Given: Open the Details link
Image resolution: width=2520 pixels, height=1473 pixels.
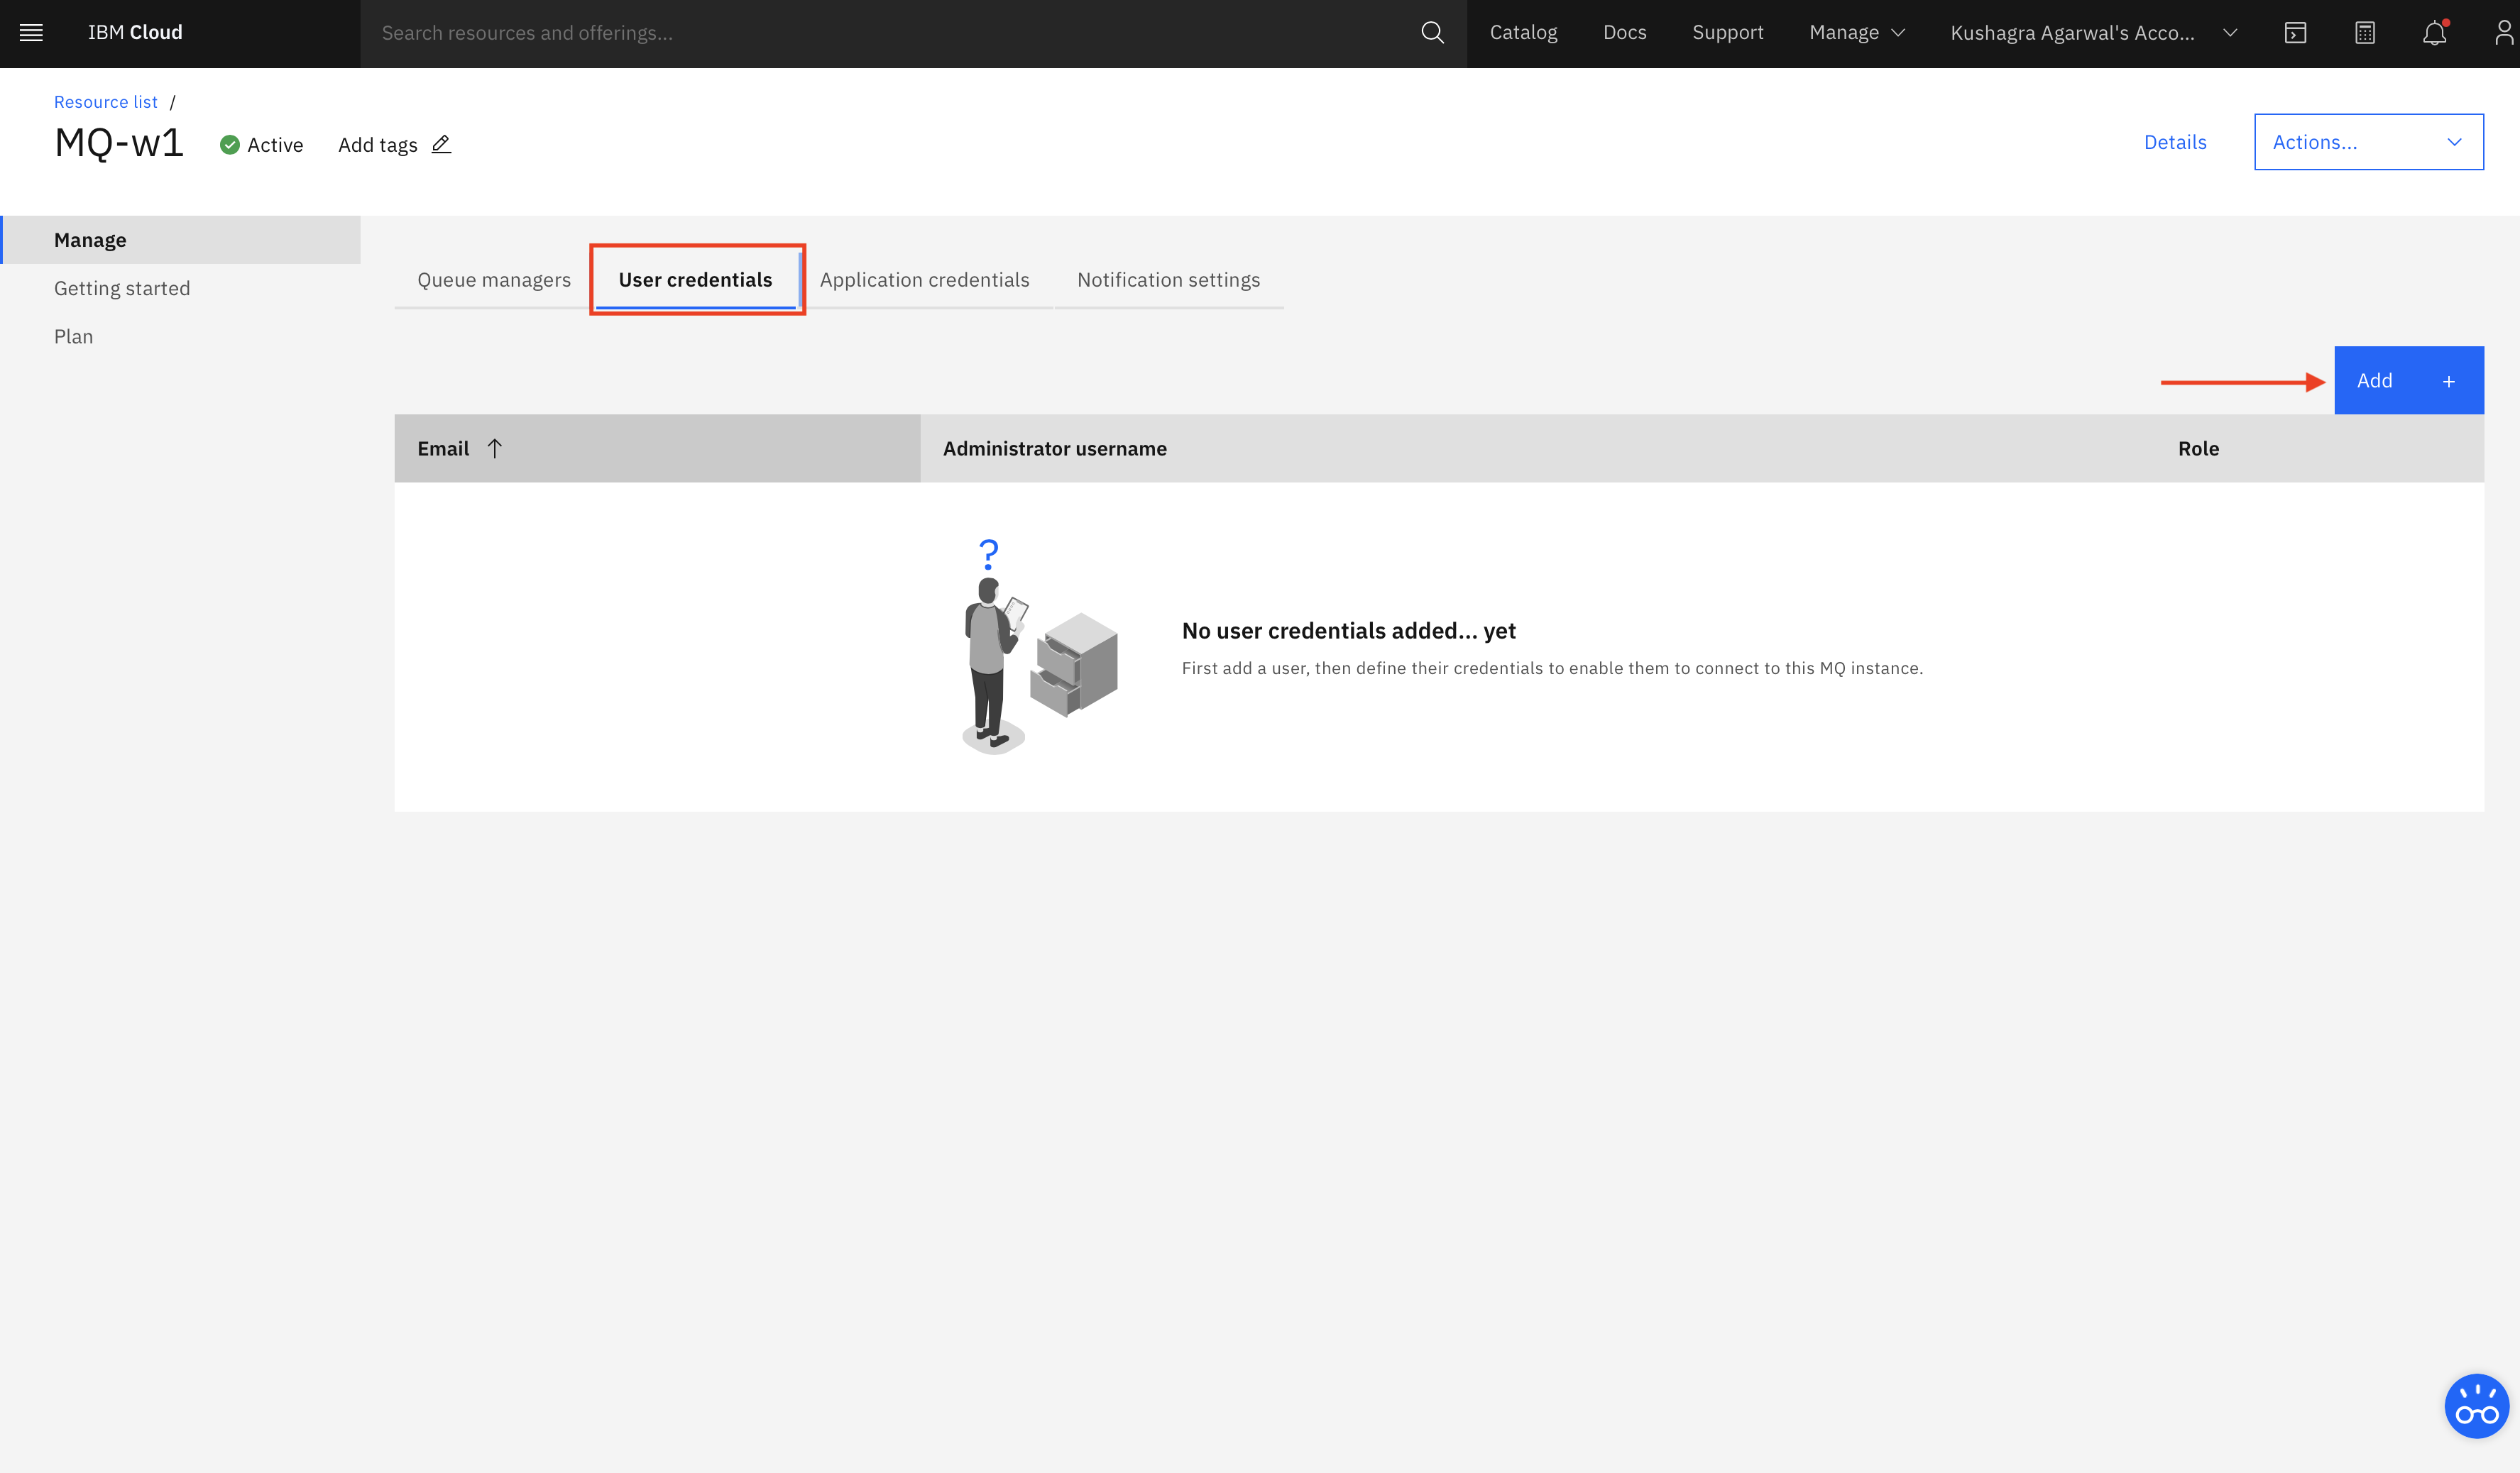Looking at the screenshot, I should (2175, 142).
